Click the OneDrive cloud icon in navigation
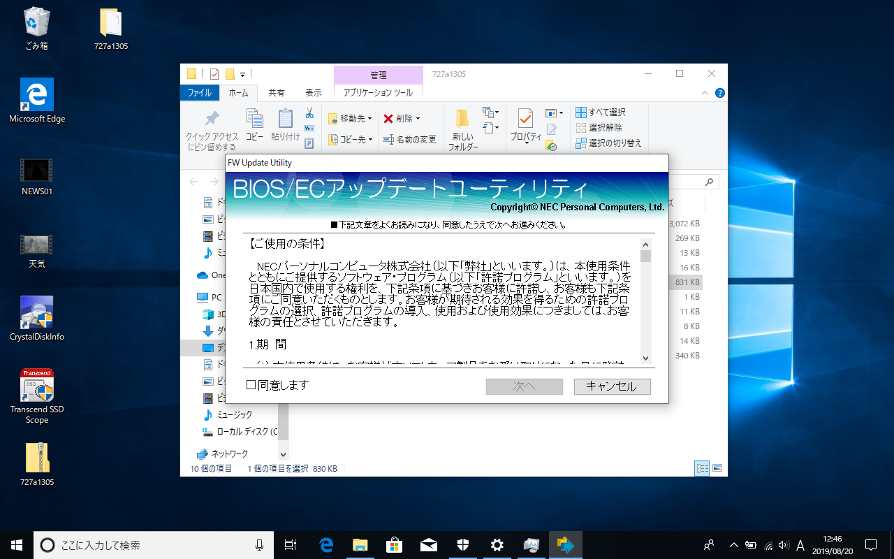Screen dimensions: 894x559 [x=203, y=275]
